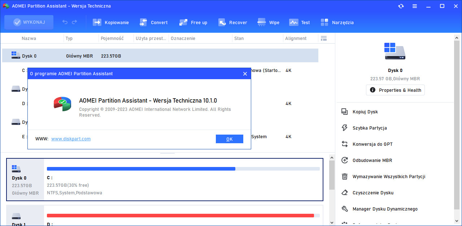This screenshot has width=462, height=226.
Task: Open the Kopiowanie toolbar menu
Action: click(111, 22)
